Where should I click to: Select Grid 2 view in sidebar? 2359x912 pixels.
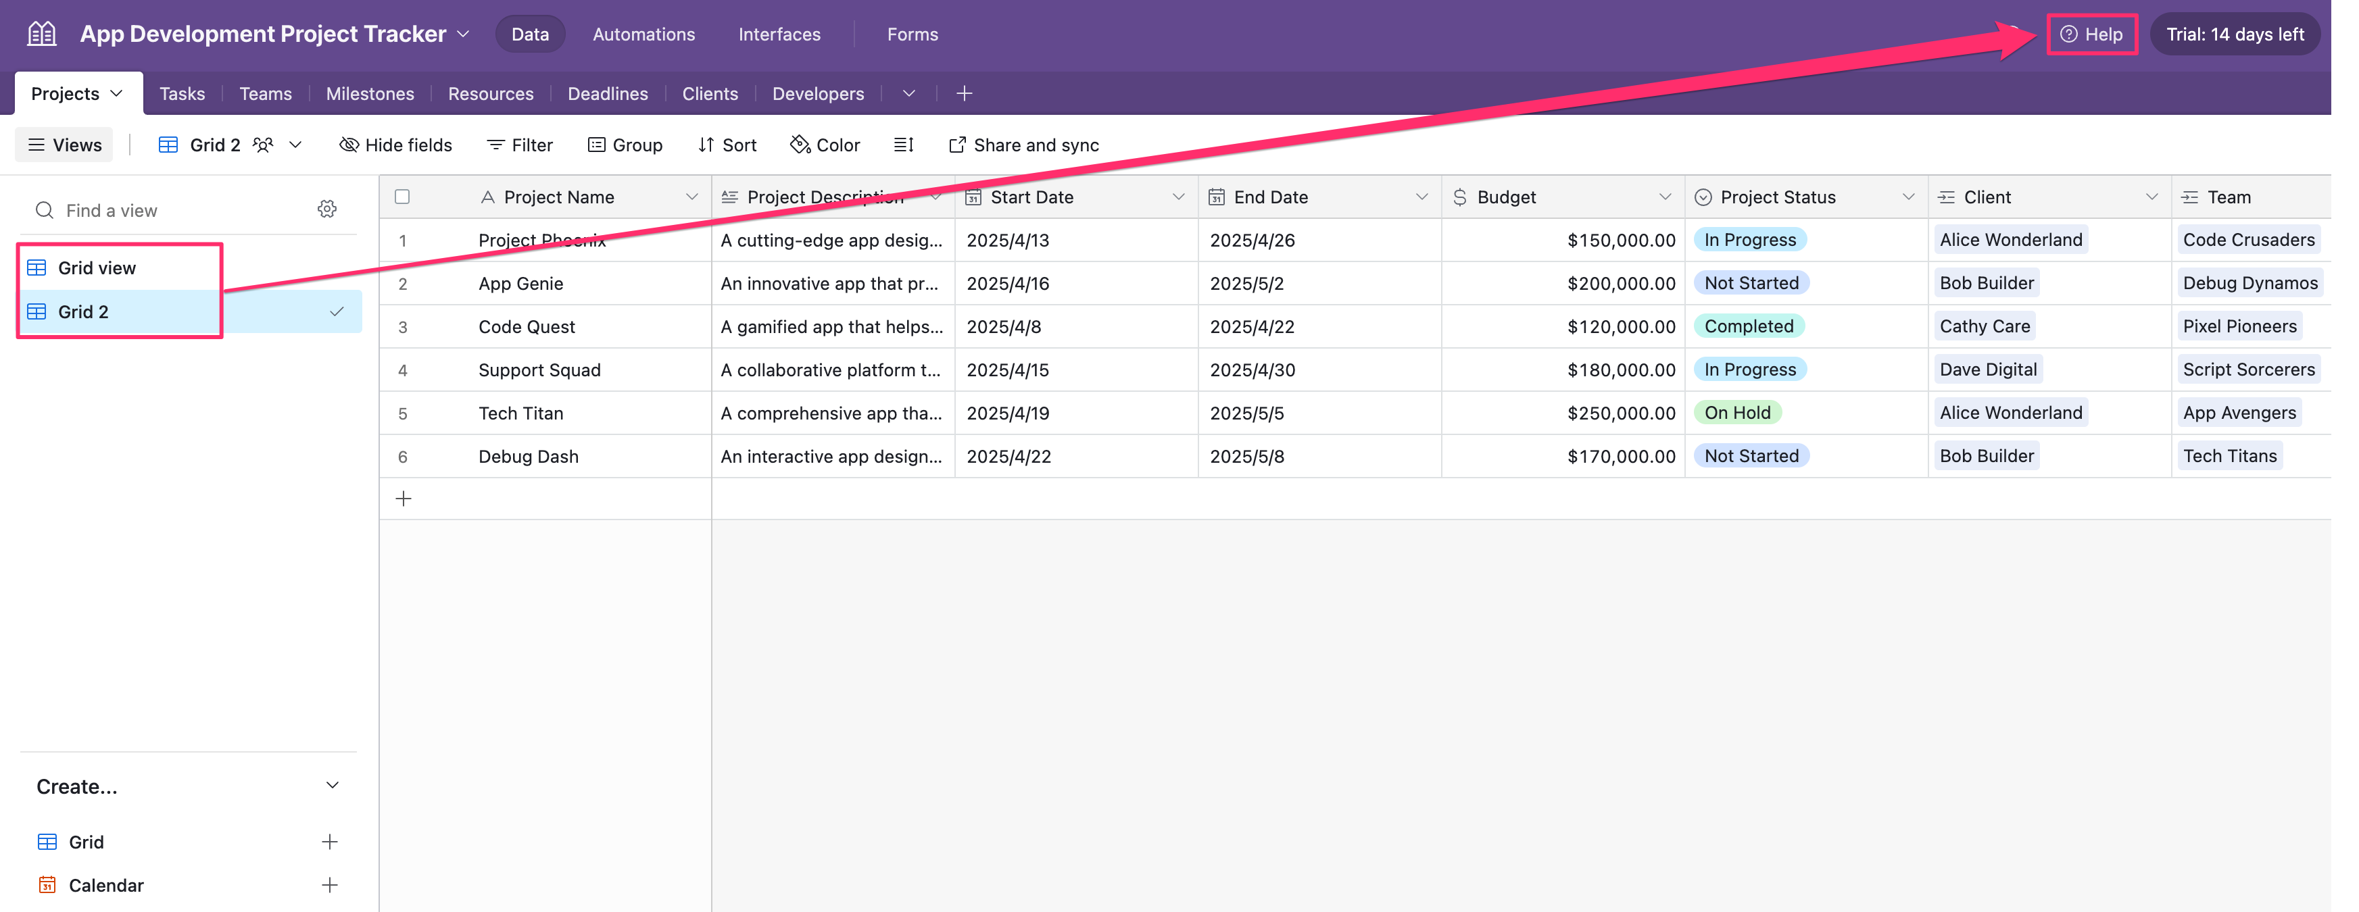83,312
